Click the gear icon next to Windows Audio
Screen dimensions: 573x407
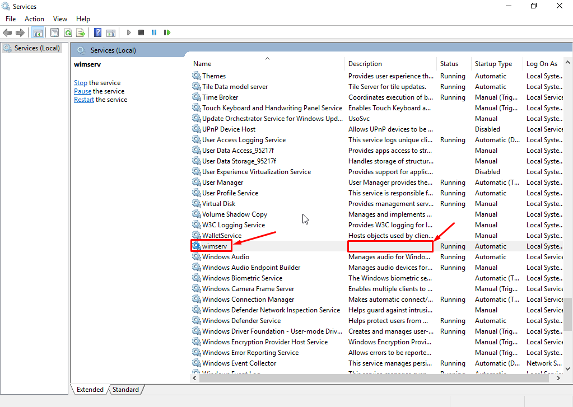click(197, 256)
